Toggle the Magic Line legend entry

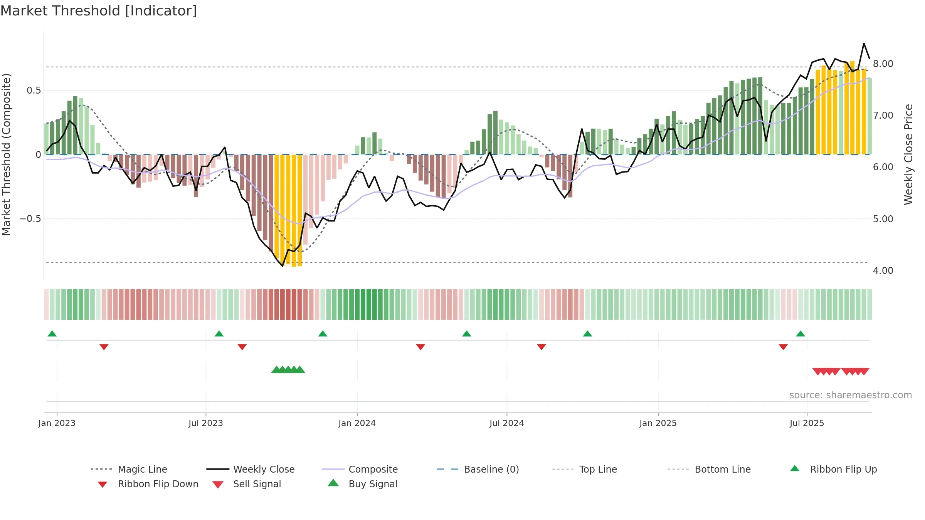tap(129, 469)
